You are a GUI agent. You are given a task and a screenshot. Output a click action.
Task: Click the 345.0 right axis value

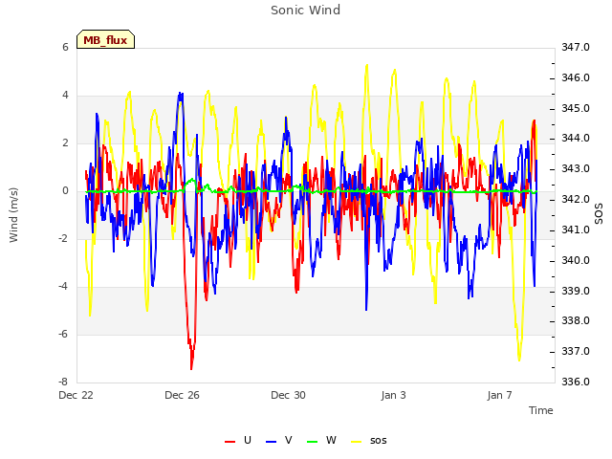[x=576, y=108]
